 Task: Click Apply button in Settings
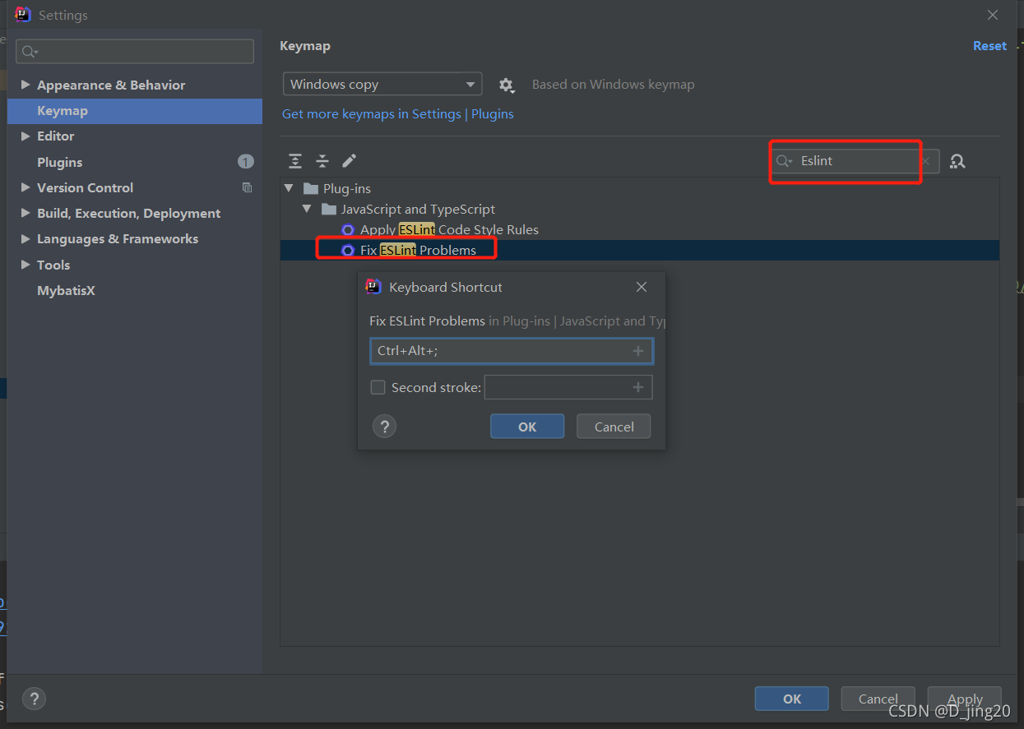point(965,699)
